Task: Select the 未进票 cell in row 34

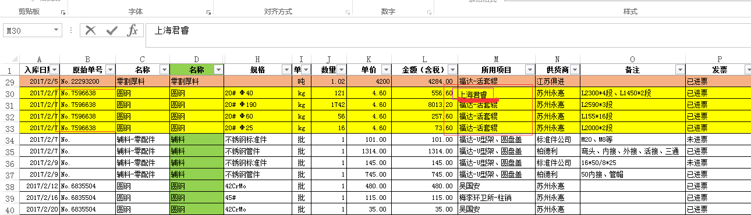Action: pos(718,139)
